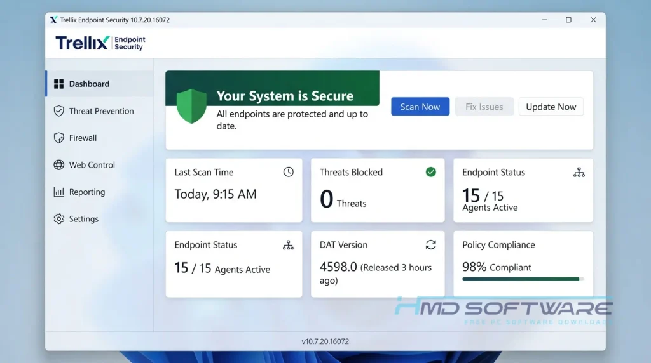Click the Threat Prevention shield icon
The height and width of the screenshot is (363, 651).
59,111
